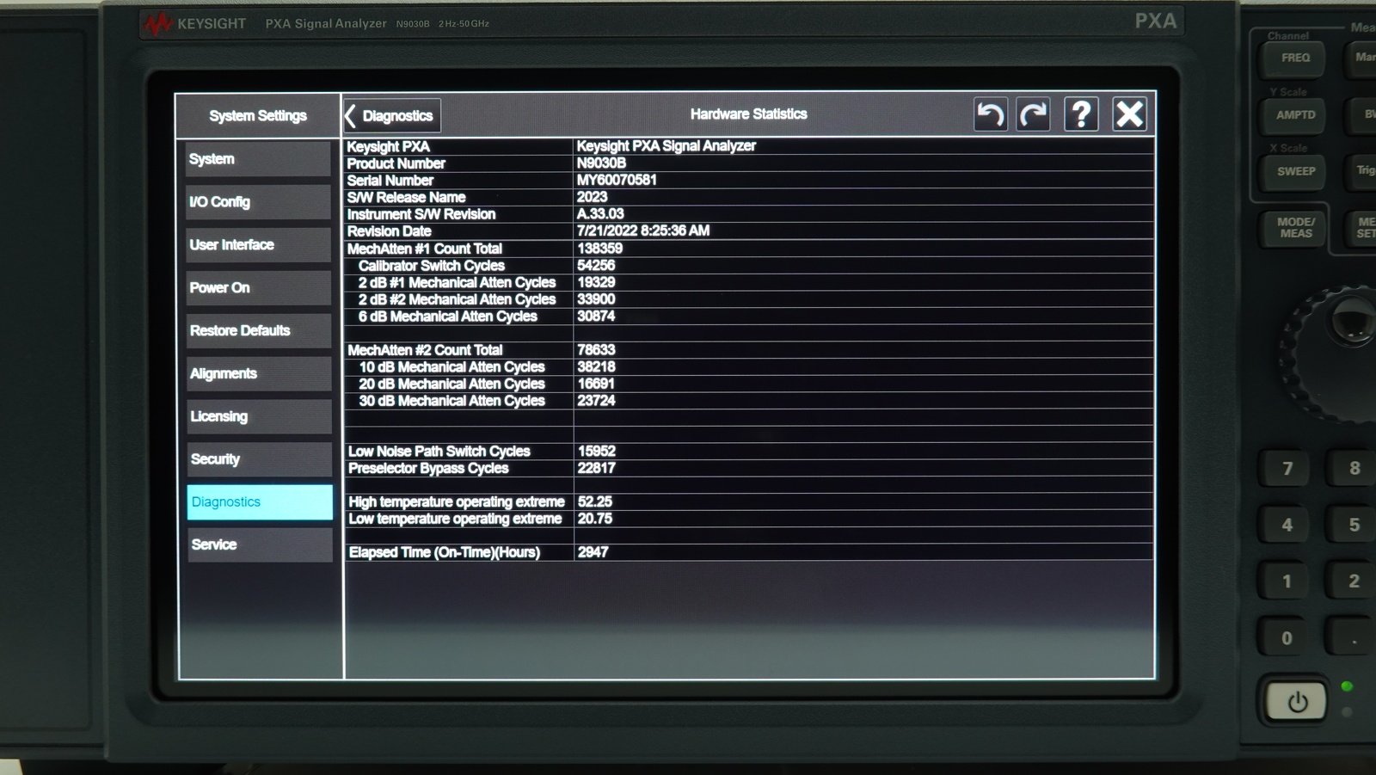Select MechAtten #2 Count Total row
Image resolution: width=1376 pixels, height=775 pixels.
coord(748,350)
